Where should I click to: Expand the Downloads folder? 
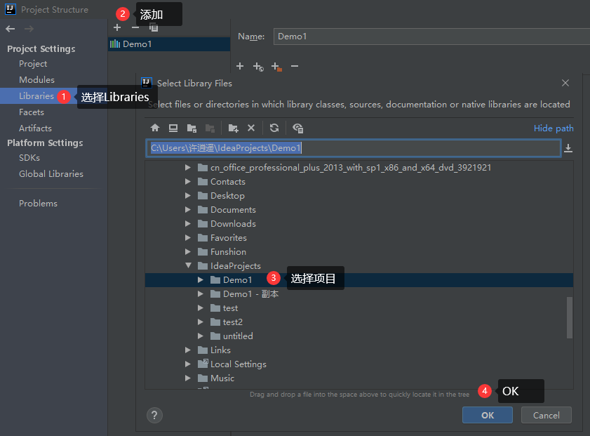click(187, 223)
